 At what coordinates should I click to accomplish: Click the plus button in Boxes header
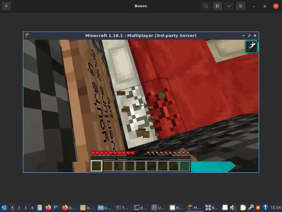pyautogui.click(x=6, y=6)
